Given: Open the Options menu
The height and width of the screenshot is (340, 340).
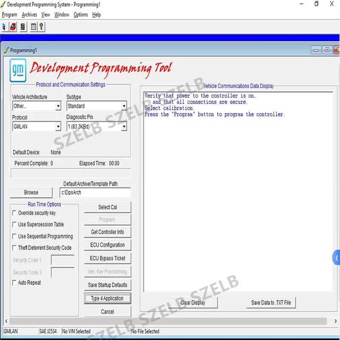Looking at the screenshot, I should pos(80,14).
